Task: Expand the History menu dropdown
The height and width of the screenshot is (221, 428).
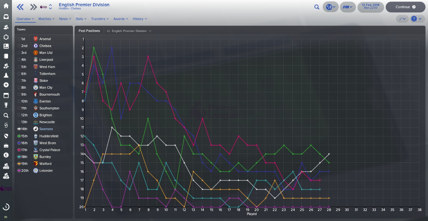Action: tap(140, 19)
